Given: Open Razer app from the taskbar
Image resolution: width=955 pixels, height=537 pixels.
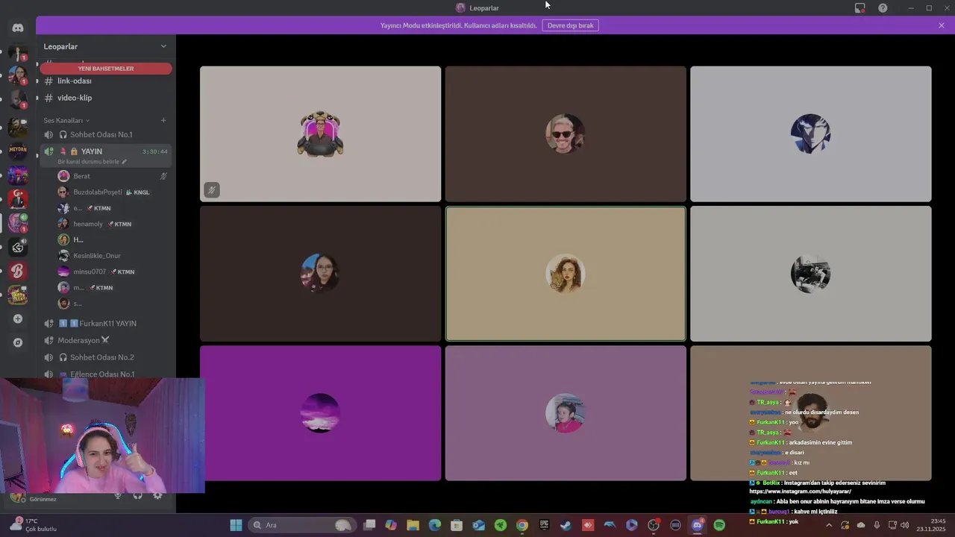Looking at the screenshot, I should (501, 525).
